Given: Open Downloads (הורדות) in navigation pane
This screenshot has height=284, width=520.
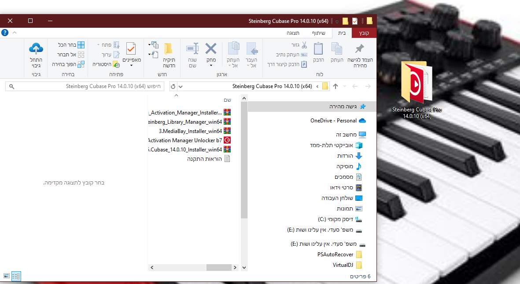Looking at the screenshot, I should pyautogui.click(x=350, y=155).
